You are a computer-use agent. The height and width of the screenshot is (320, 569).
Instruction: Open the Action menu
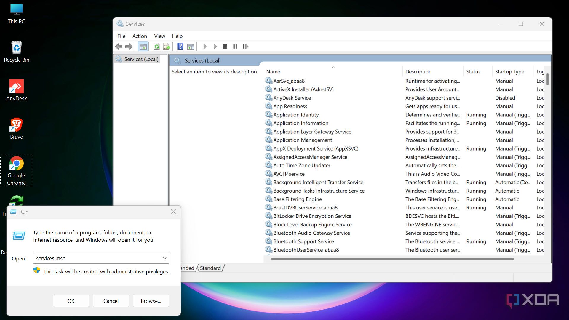[140, 36]
